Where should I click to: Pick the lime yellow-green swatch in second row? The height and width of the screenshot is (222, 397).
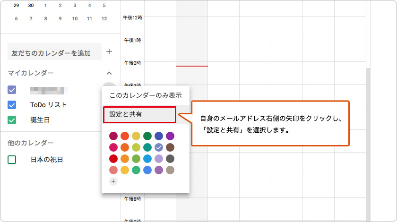tap(136, 147)
